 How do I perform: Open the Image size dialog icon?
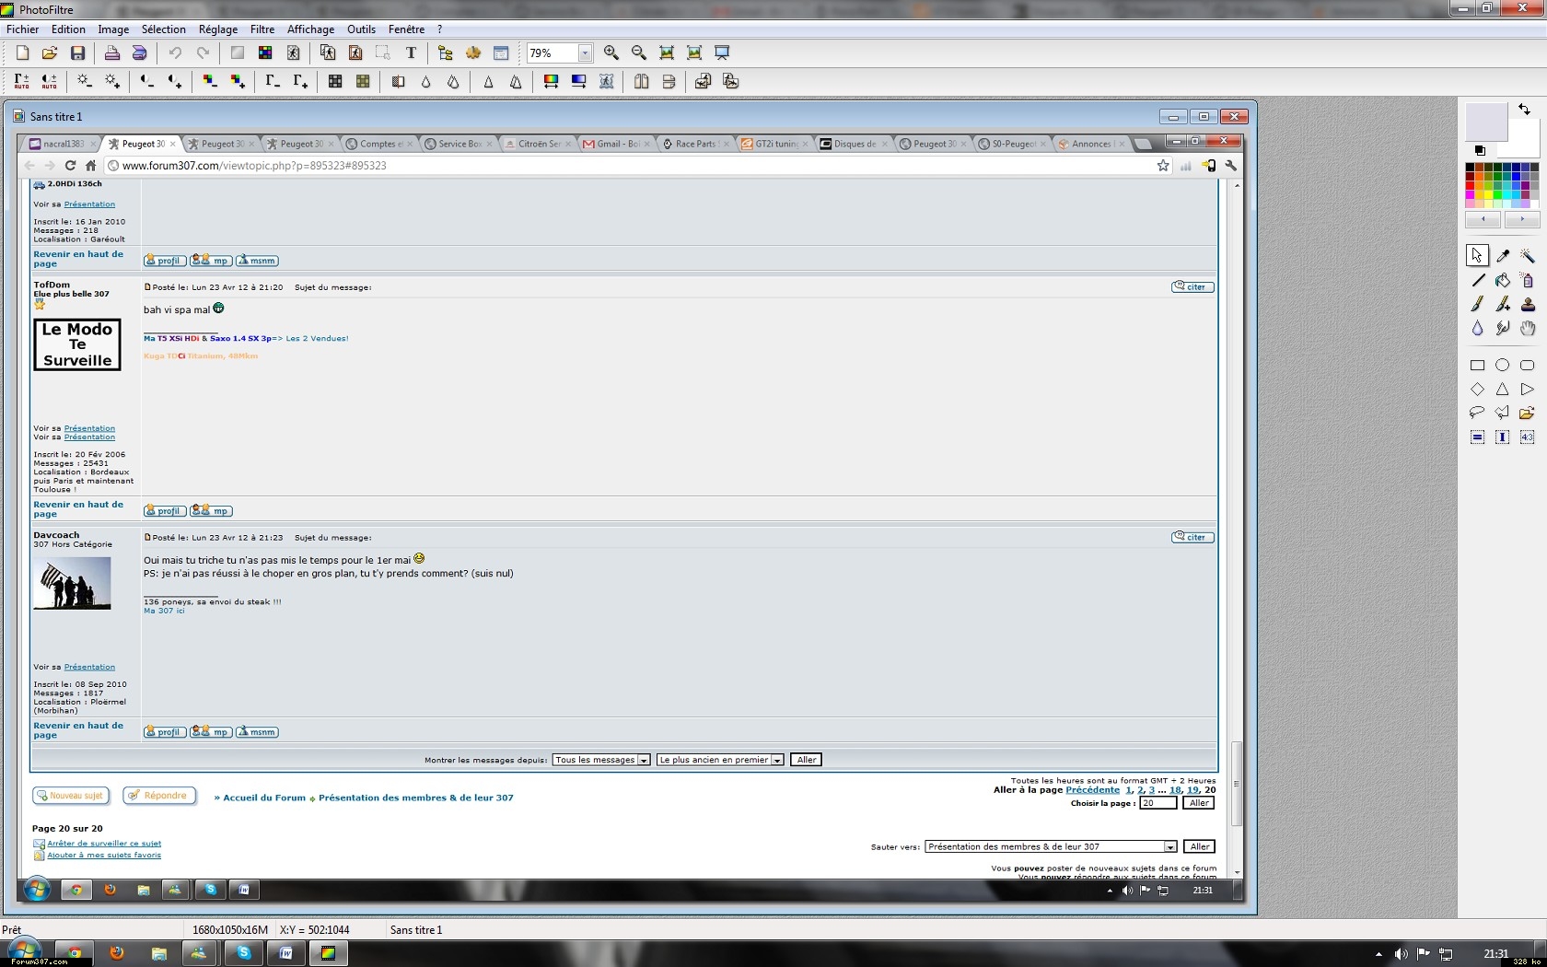327,52
